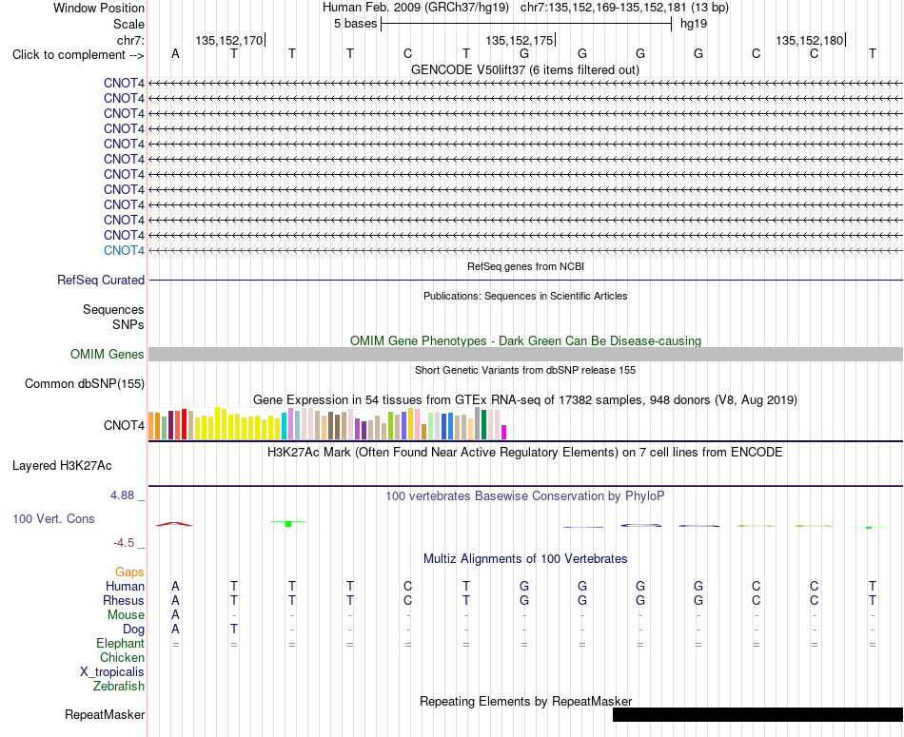Click the '5 bases' scale bar text

[x=355, y=24]
